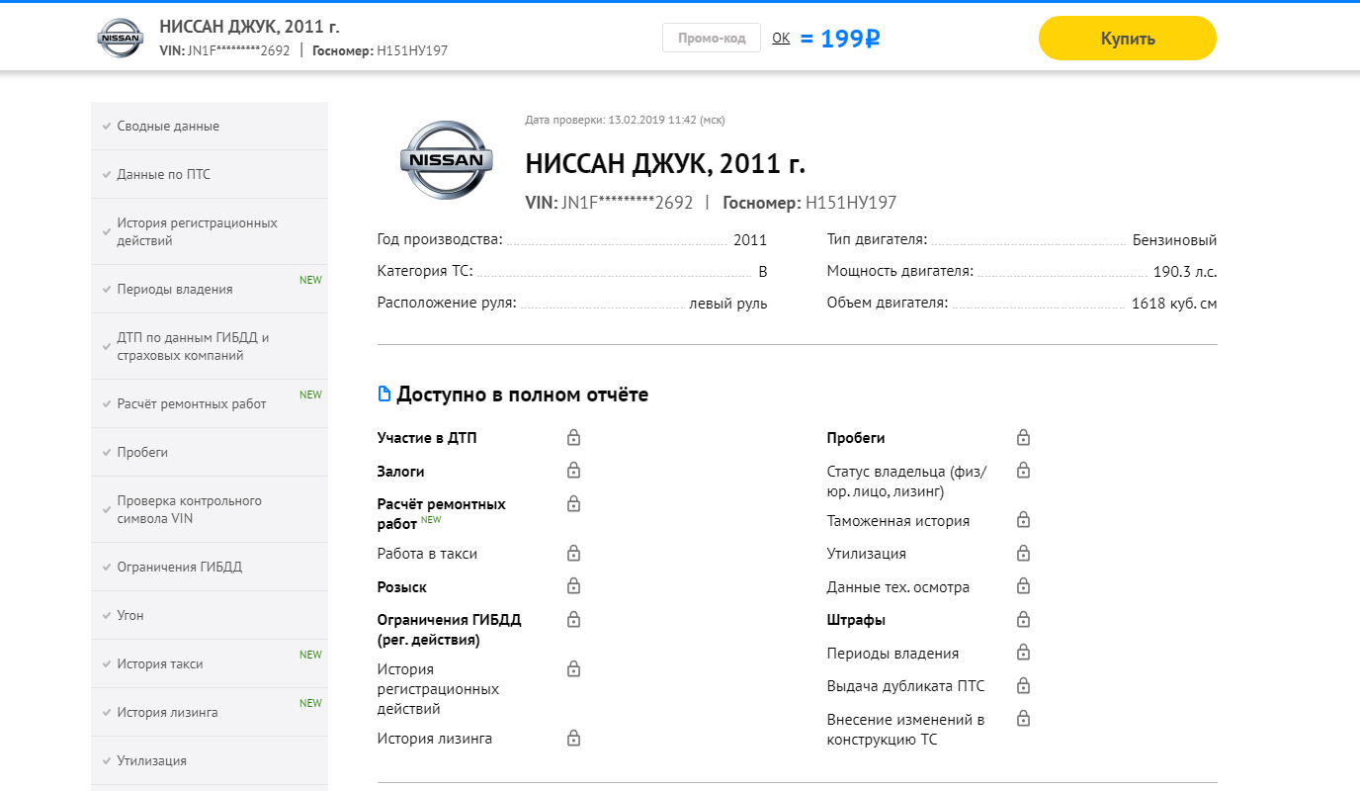Select Утилизация in the sidebar
The width and height of the screenshot is (1360, 791).
pos(210,760)
